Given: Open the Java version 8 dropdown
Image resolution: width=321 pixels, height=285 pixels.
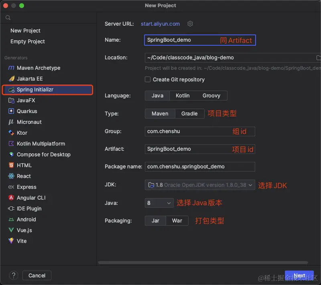Looking at the screenshot, I should (x=159, y=203).
